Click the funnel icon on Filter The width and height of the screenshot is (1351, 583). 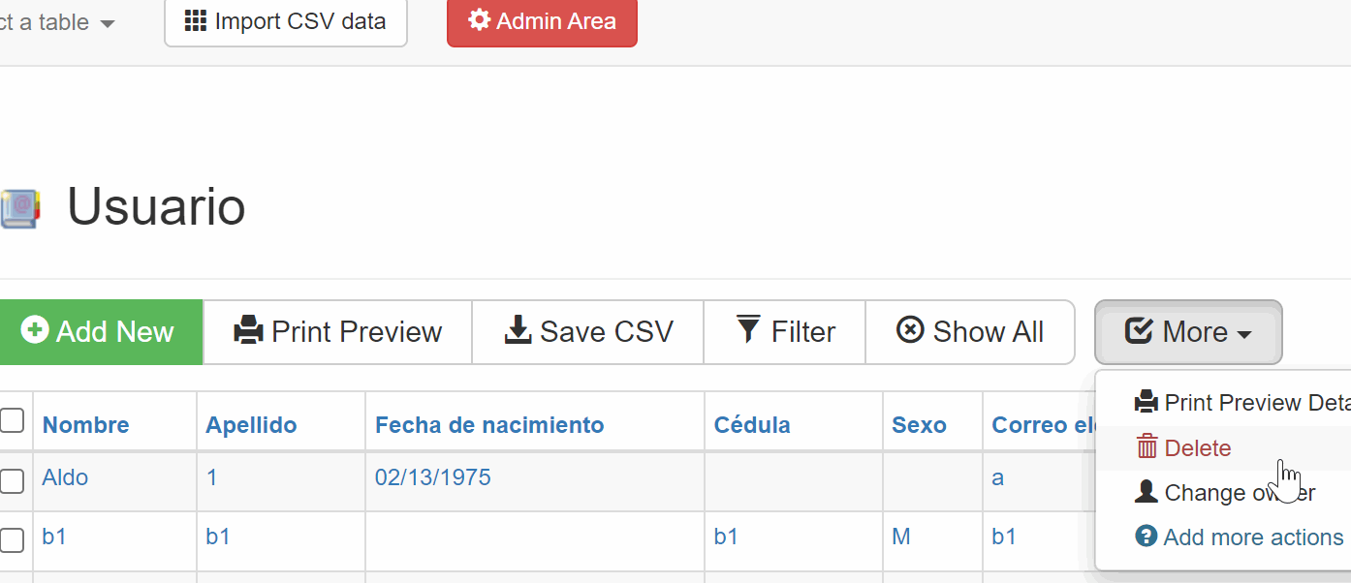point(749,330)
